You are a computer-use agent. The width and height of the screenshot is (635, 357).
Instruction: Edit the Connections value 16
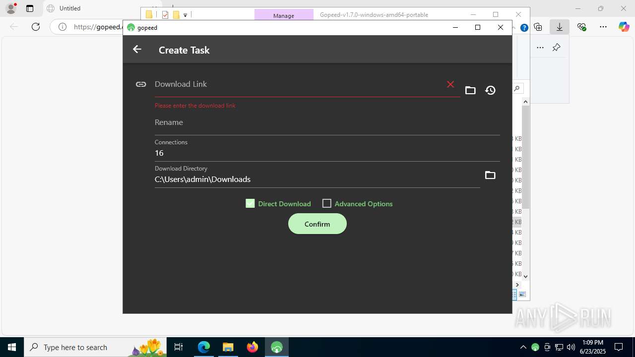(x=327, y=153)
